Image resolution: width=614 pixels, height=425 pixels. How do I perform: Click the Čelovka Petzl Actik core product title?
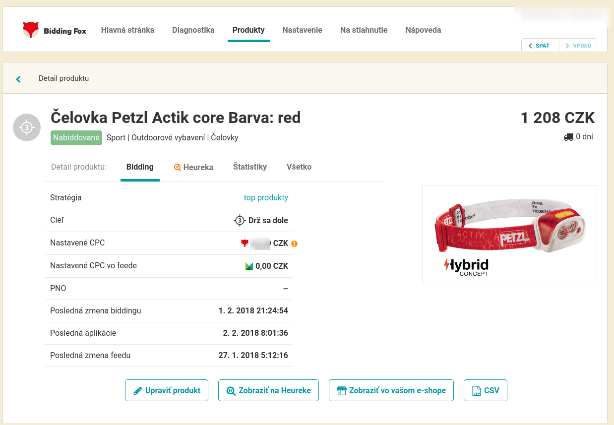point(176,118)
